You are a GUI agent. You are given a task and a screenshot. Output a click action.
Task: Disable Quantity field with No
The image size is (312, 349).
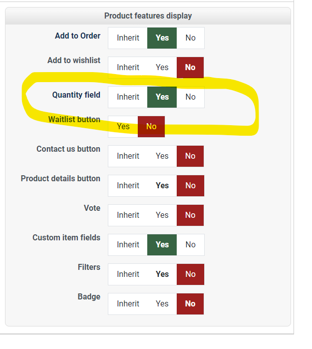tap(190, 97)
